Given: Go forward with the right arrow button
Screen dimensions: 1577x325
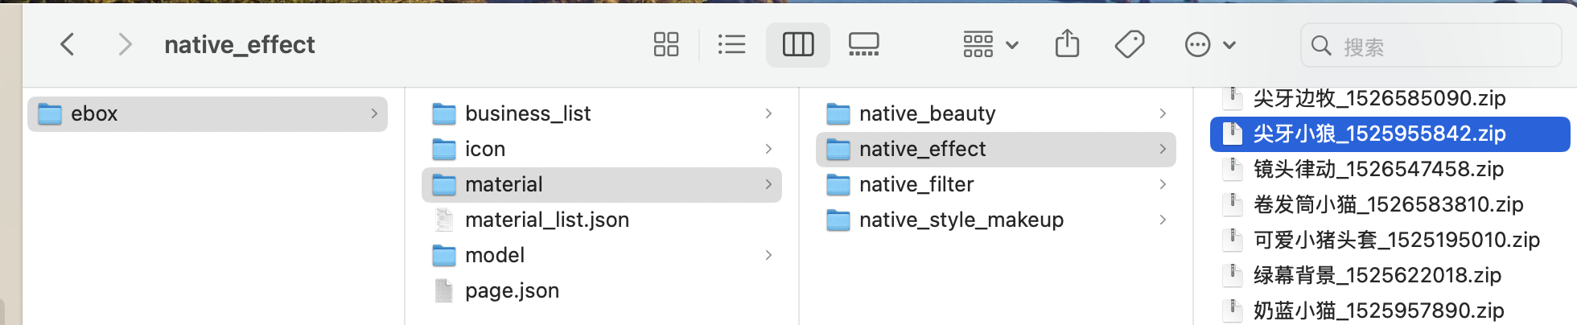Looking at the screenshot, I should tap(124, 44).
